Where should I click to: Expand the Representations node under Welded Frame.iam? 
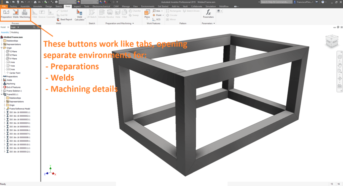pos(2,44)
